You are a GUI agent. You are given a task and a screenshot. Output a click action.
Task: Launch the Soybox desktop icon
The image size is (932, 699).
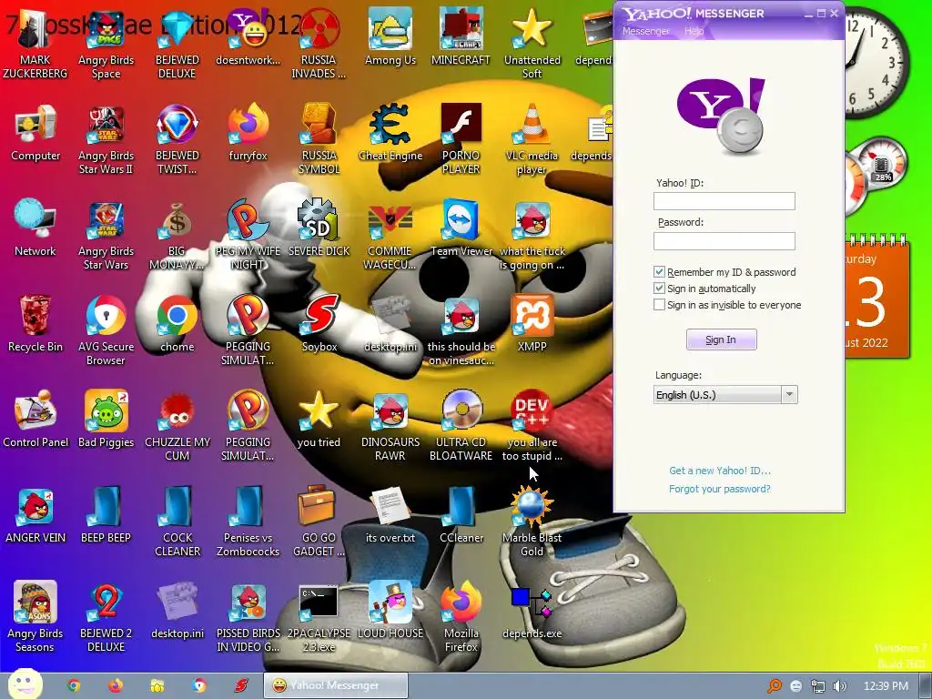pyautogui.click(x=319, y=324)
